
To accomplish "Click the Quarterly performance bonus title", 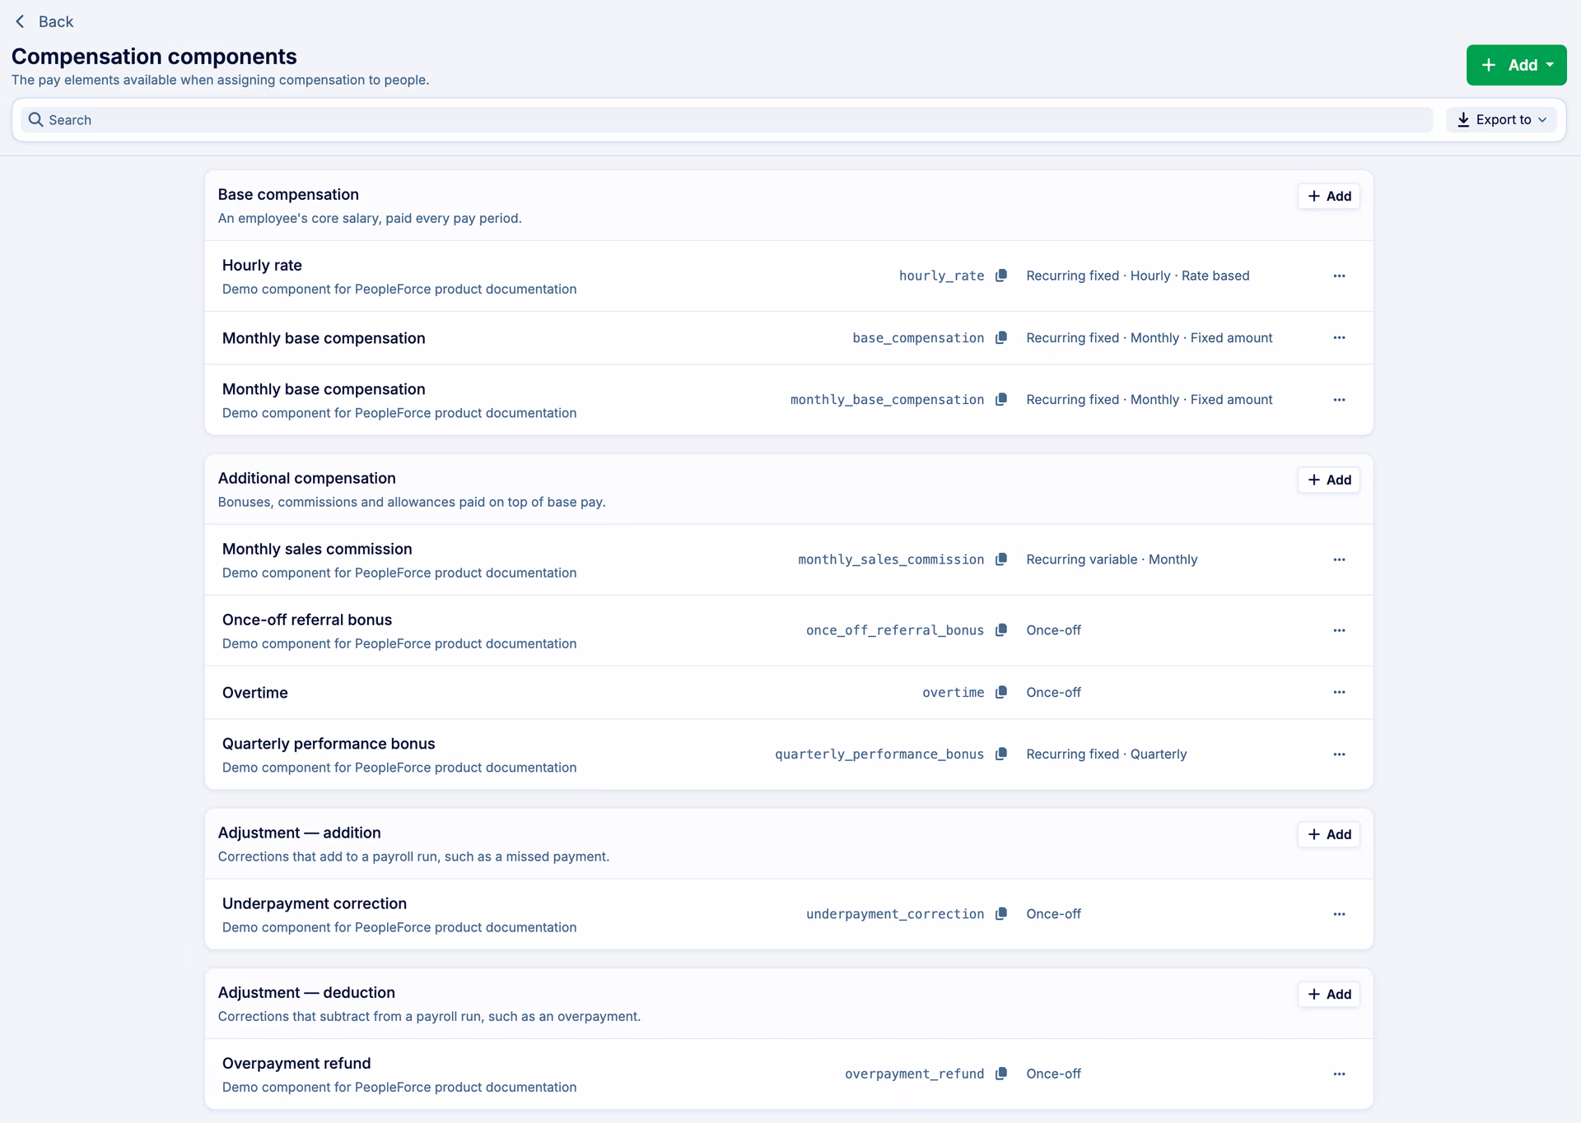I will tap(329, 744).
